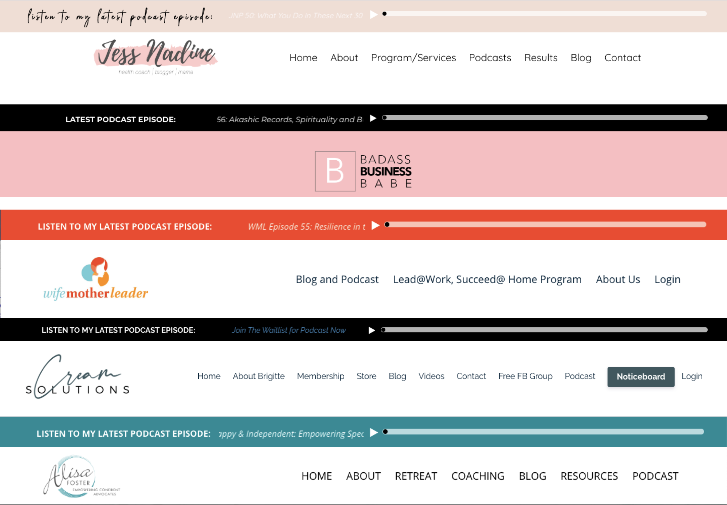The width and height of the screenshot is (727, 505).
Task: Play the WML Episode 55 podcast
Action: (x=376, y=225)
